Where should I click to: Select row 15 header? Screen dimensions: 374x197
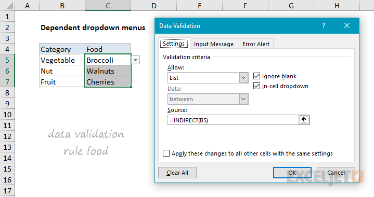pyautogui.click(x=7, y=169)
